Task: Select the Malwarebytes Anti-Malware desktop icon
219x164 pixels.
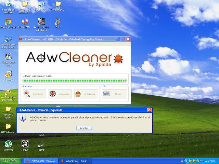Action: 8,39
